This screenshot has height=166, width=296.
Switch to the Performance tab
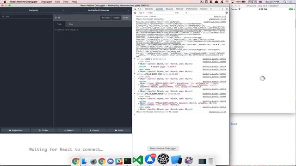point(191,9)
